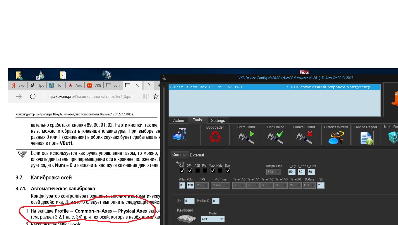Screen dimensions: 398x225
Task: Open the FPS dropdown showing 250
Action: 203,185
